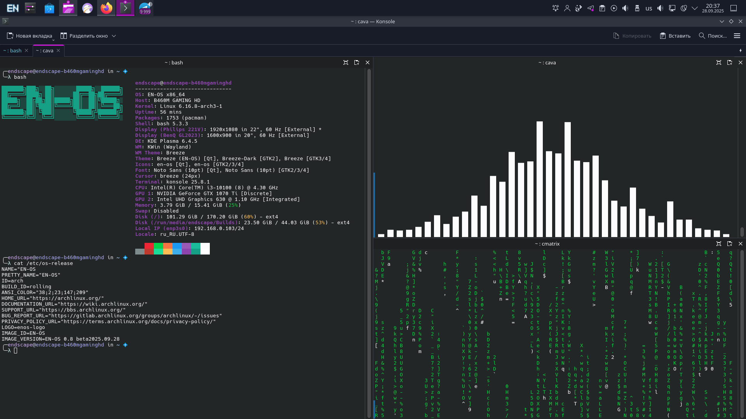Open the Klipper clipboard icon in the tray
This screenshot has width=746, height=419.
point(602,8)
